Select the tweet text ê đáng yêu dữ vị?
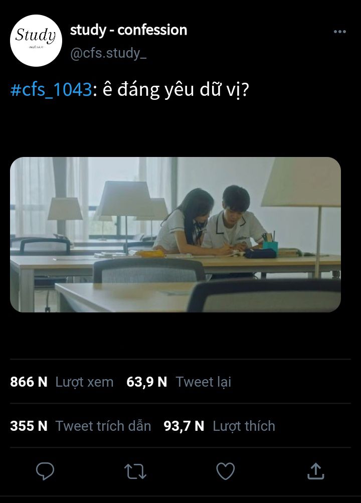The width and height of the screenshot is (361, 503). (x=175, y=89)
